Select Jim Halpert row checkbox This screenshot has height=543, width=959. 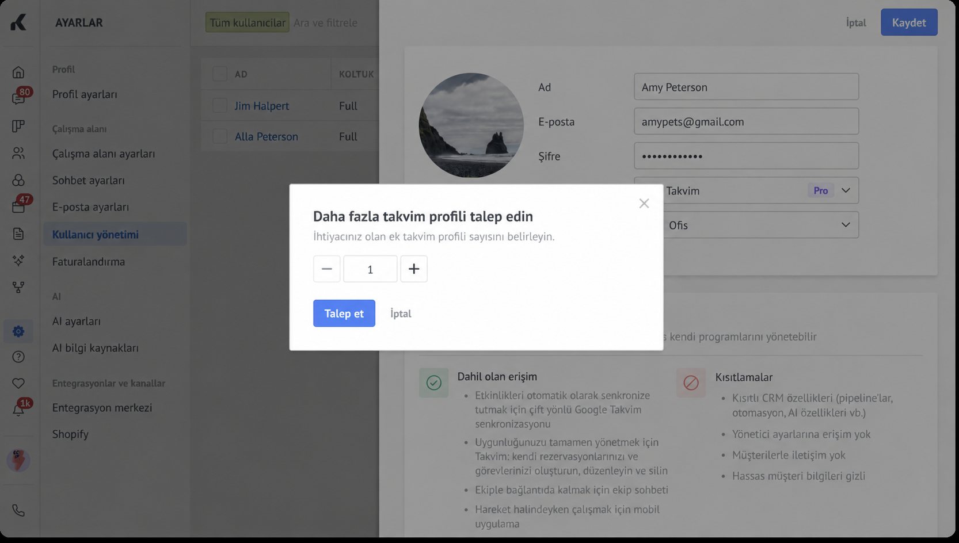tap(220, 105)
